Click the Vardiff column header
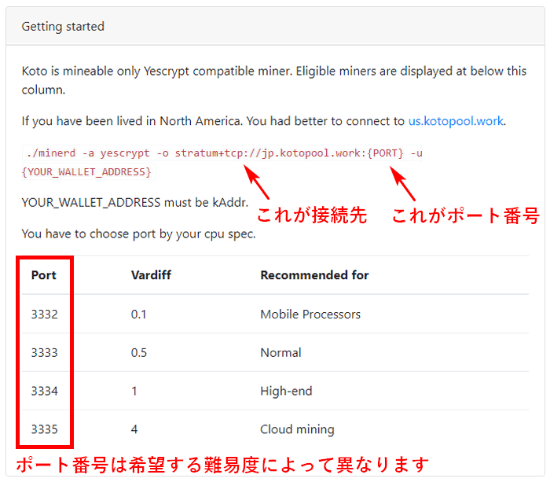 [x=151, y=275]
